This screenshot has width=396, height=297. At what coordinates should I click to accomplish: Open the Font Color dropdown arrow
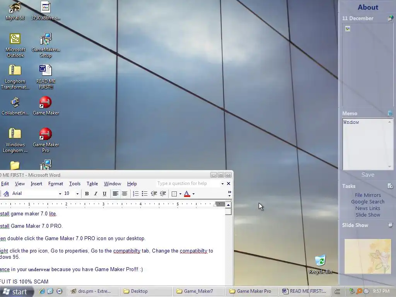click(x=193, y=194)
